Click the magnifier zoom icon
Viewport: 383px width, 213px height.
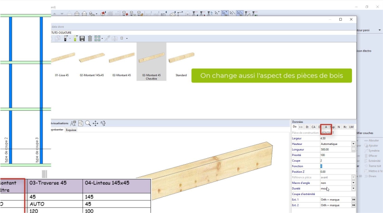click(88, 123)
